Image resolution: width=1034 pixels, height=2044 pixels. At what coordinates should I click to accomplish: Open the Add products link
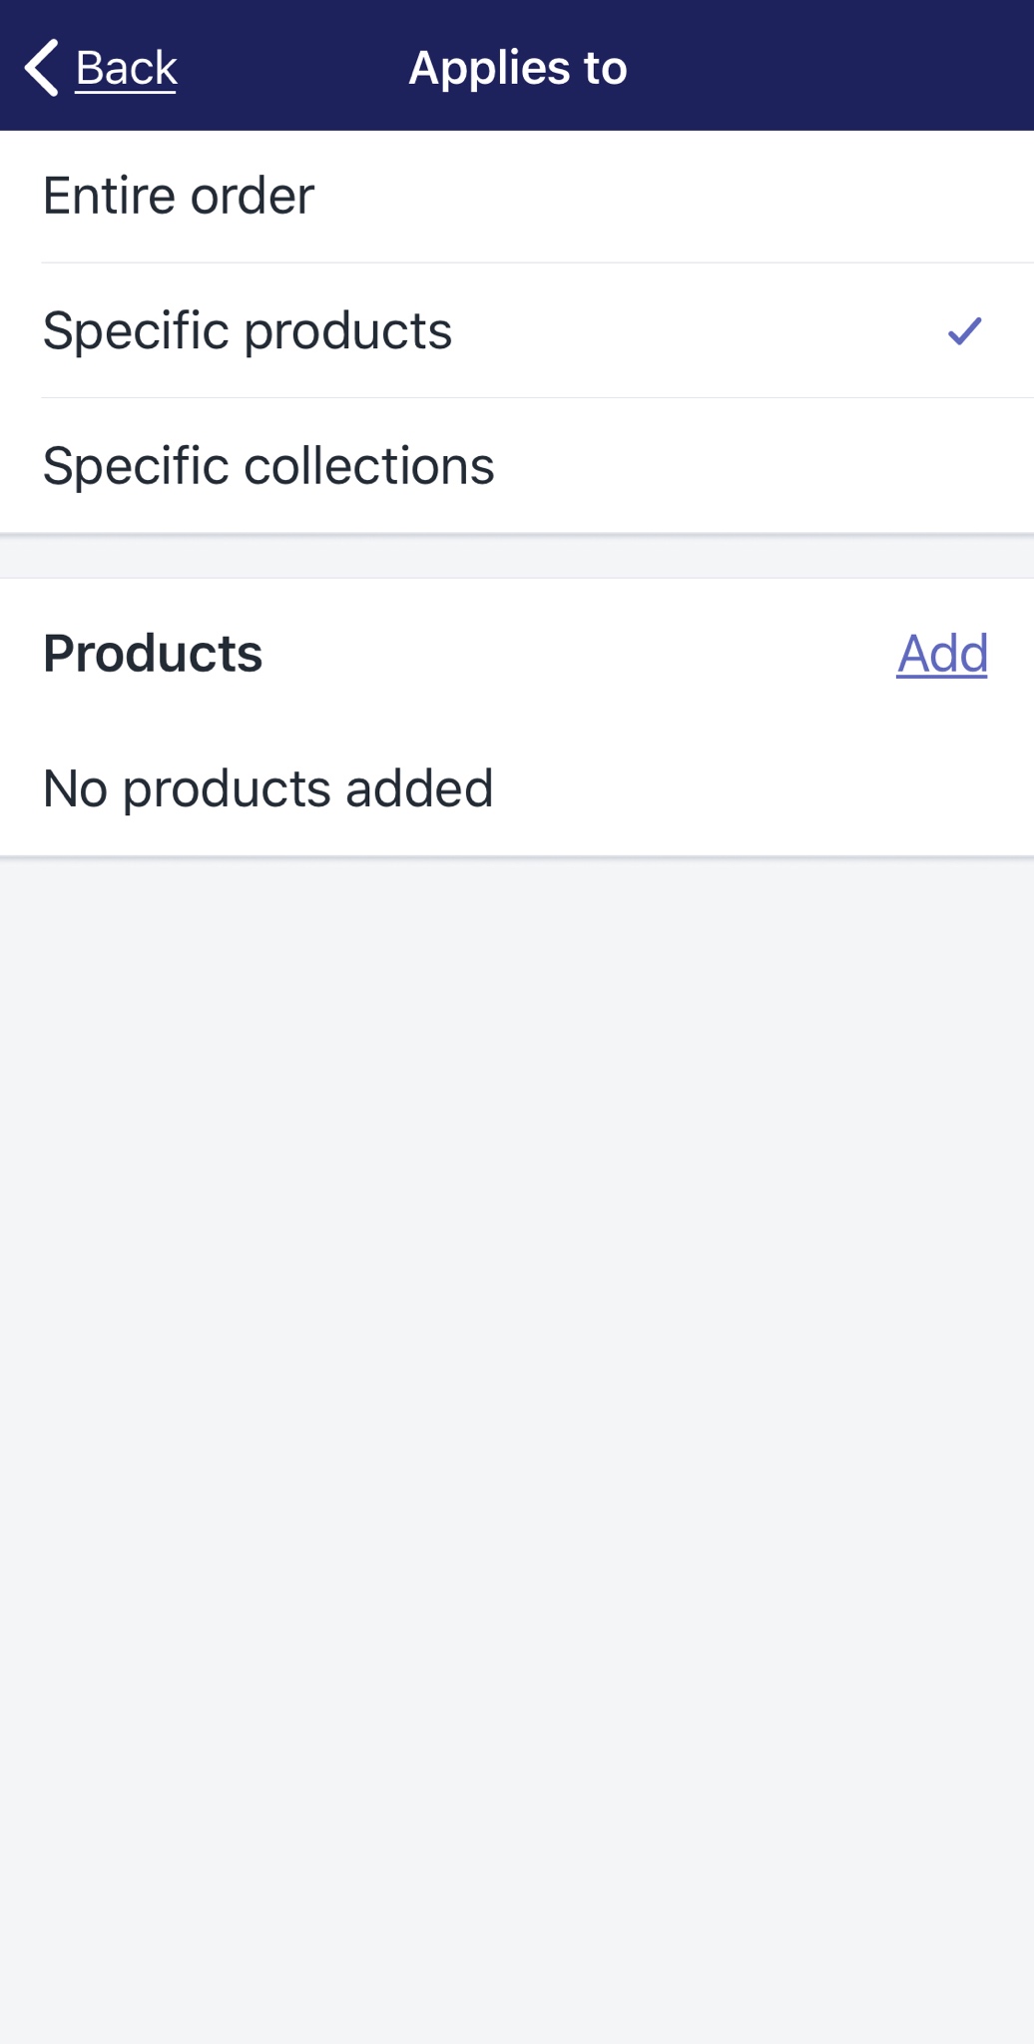click(x=942, y=654)
